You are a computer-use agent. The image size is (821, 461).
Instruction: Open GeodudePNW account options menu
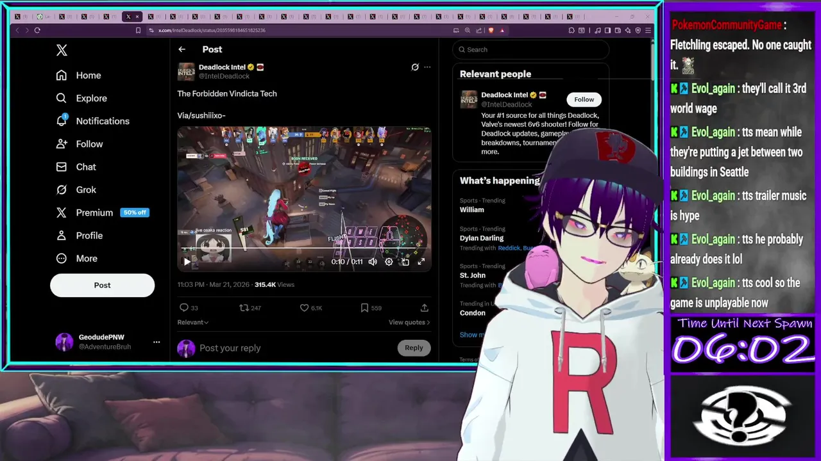coord(157,342)
